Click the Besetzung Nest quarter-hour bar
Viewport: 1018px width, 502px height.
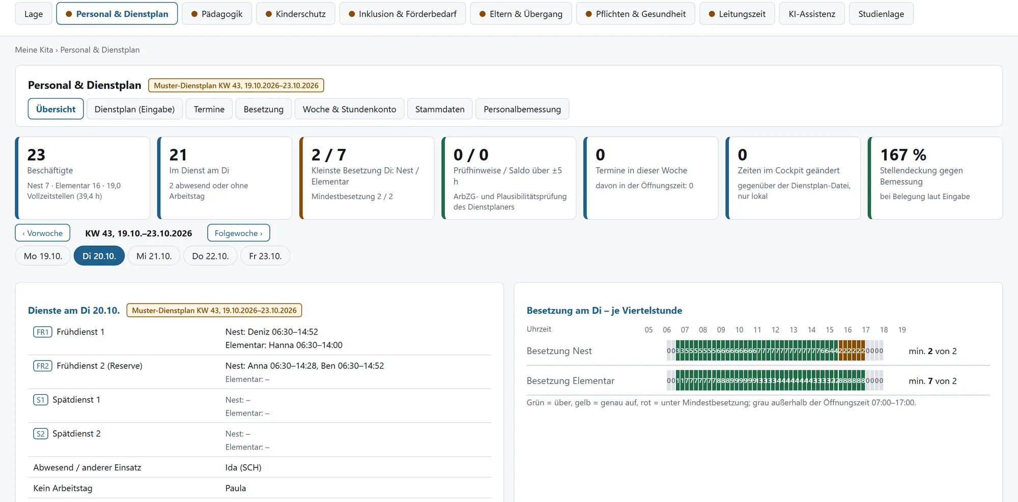pos(775,351)
